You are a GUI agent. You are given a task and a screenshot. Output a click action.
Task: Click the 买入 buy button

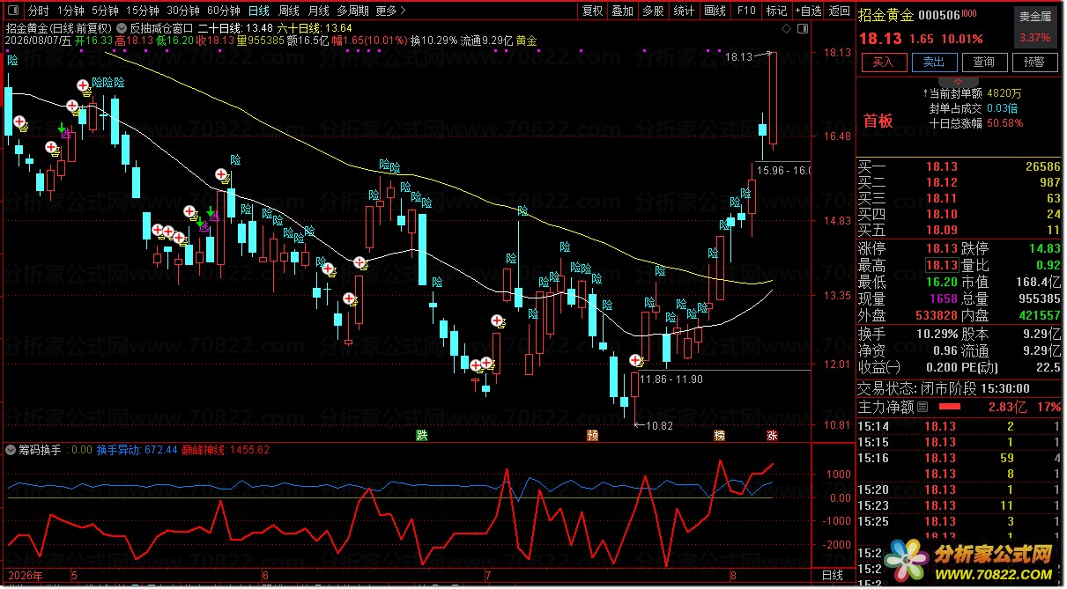[x=883, y=63]
